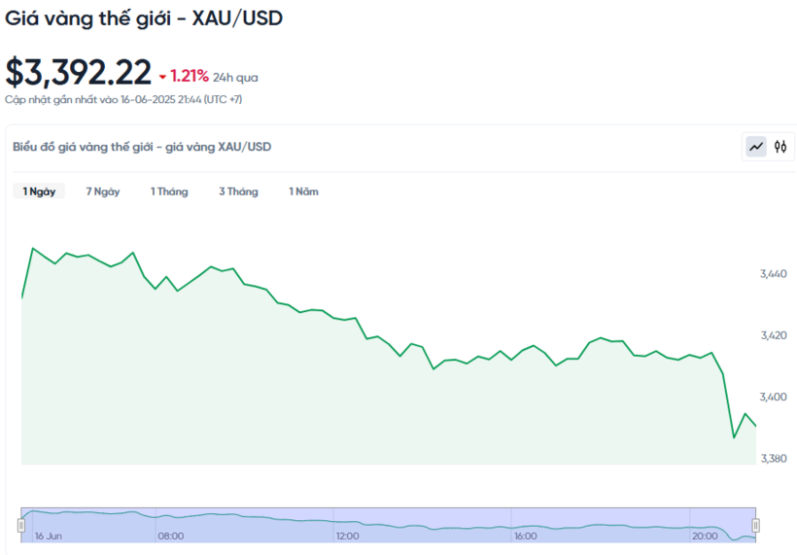Select the 7 Ngày time range
Viewport: 797px width, 555px height.
pos(103,191)
